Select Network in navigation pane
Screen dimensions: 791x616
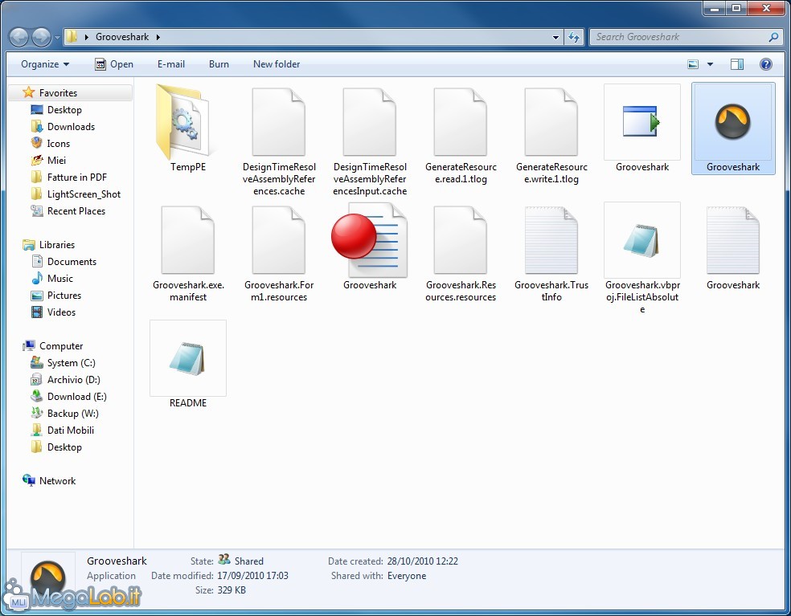coord(58,481)
